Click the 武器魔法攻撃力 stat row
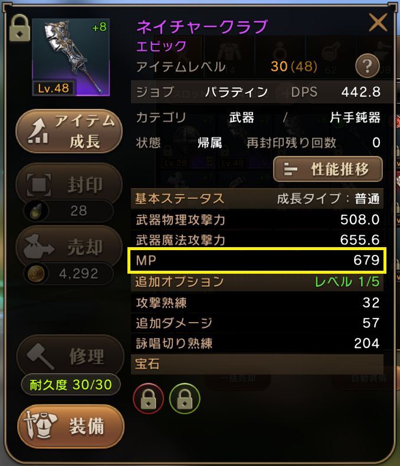This screenshot has width=400, height=466. coord(257,240)
